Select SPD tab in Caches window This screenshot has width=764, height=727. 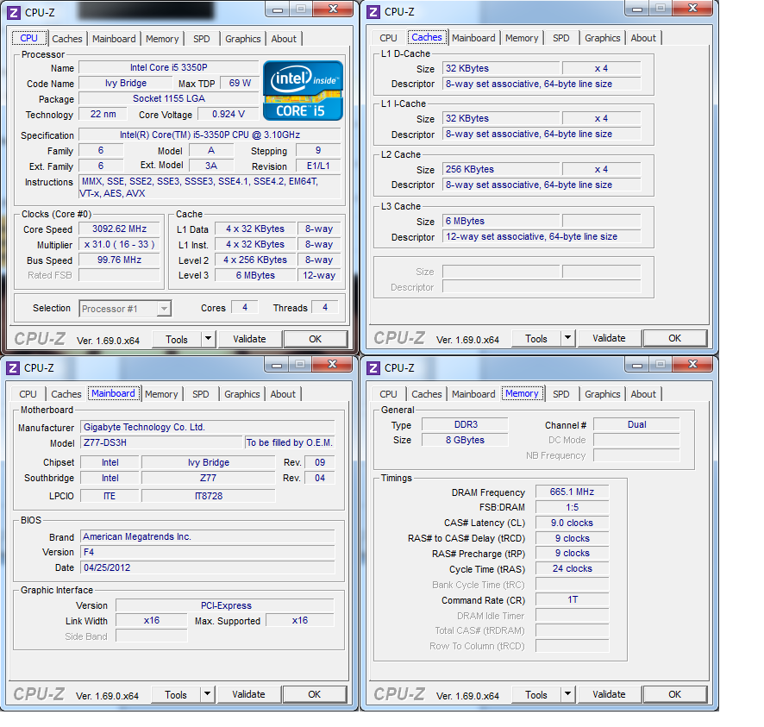[560, 38]
